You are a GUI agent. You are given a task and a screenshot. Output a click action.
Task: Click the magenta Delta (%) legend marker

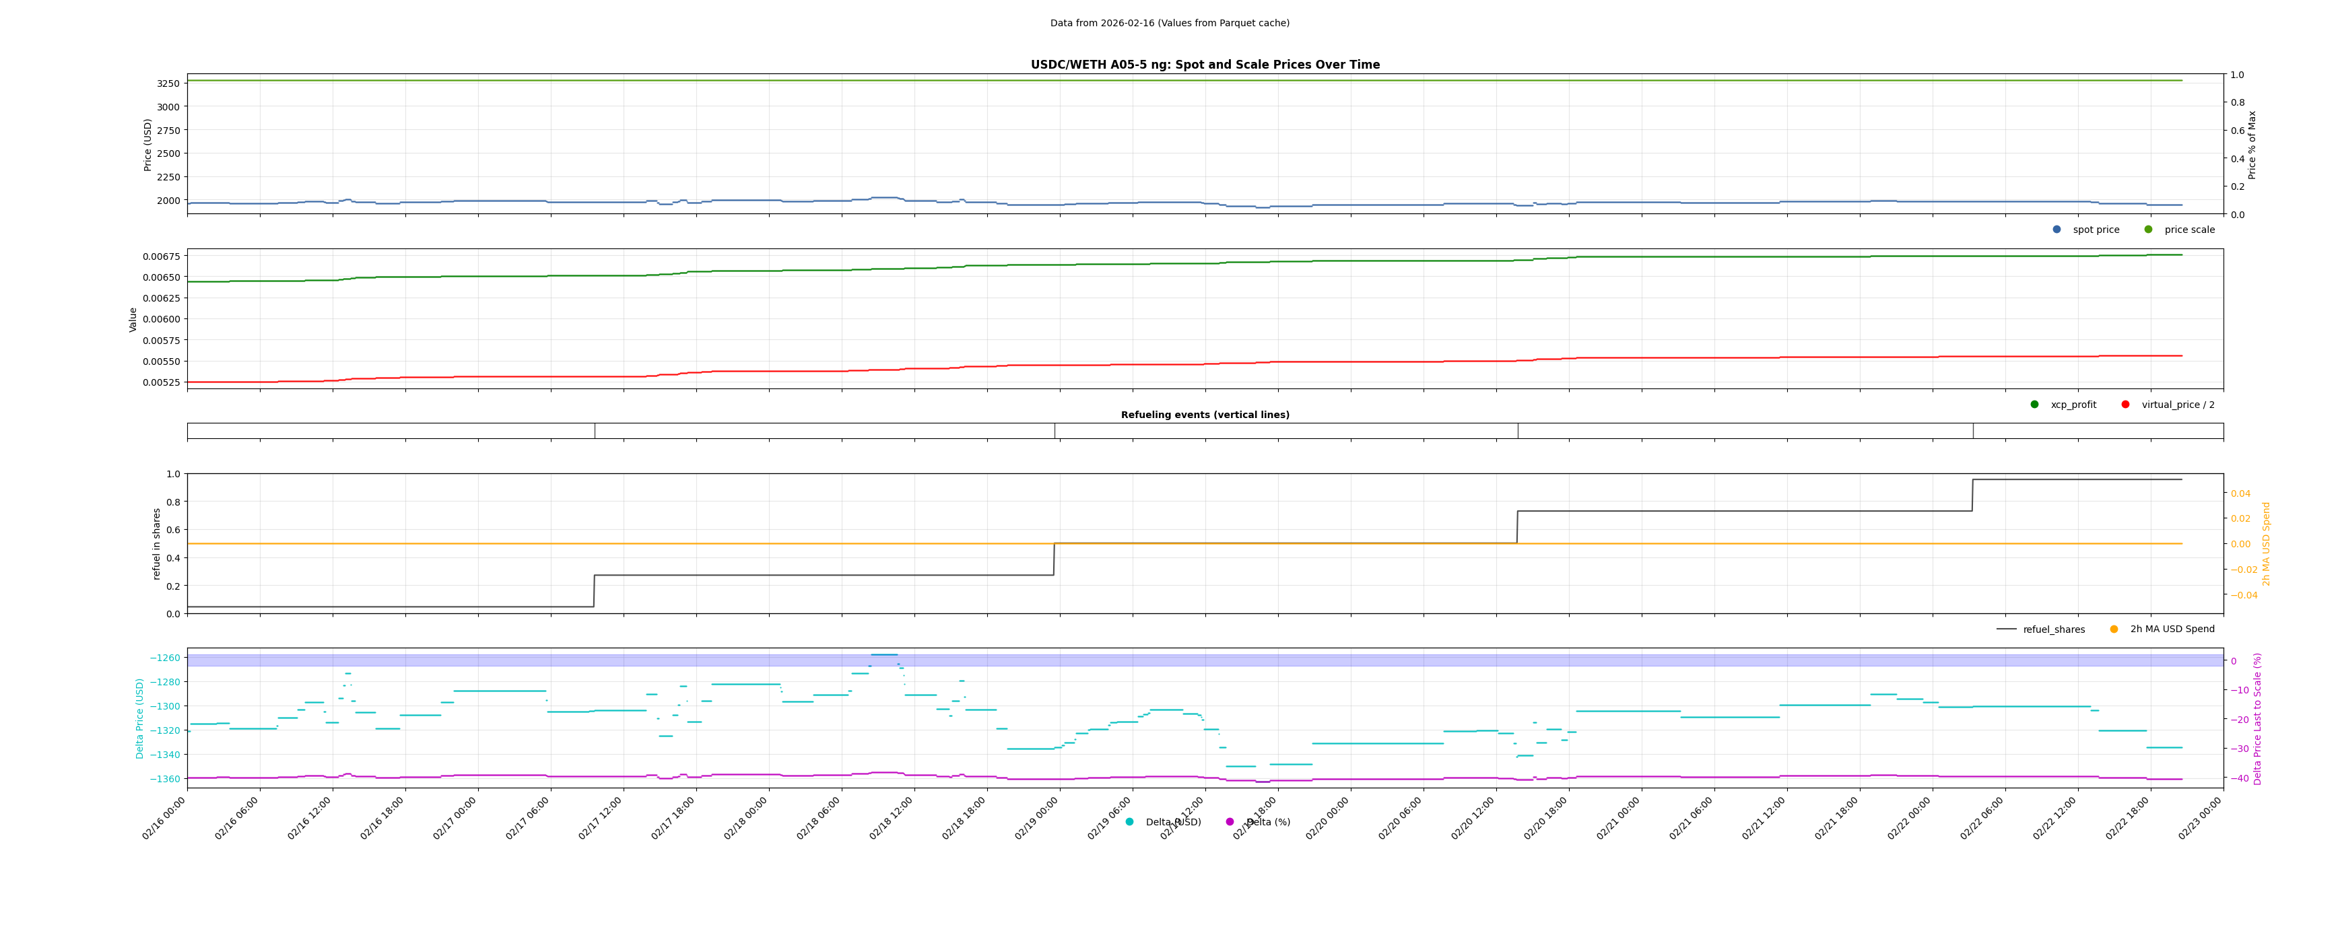(1230, 822)
